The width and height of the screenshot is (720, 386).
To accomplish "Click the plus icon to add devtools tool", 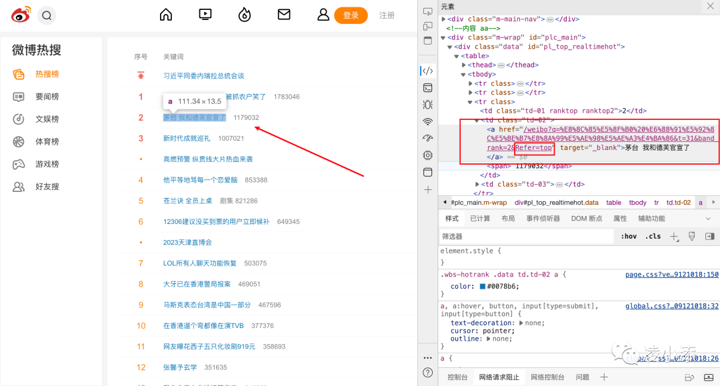I will point(427,189).
